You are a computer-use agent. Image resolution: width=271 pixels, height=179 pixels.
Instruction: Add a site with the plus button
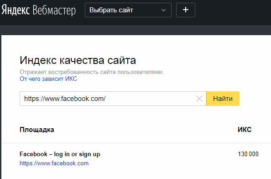click(x=186, y=10)
